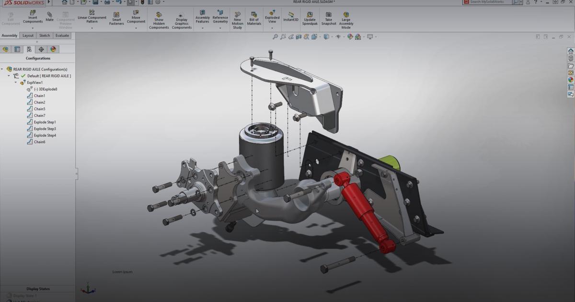This screenshot has height=302, width=575.
Task: Collapse the ExplView1 tree node
Action: tap(16, 82)
